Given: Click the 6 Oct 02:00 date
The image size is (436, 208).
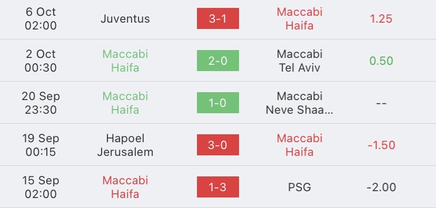Looking at the screenshot, I should pyautogui.click(x=41, y=18).
